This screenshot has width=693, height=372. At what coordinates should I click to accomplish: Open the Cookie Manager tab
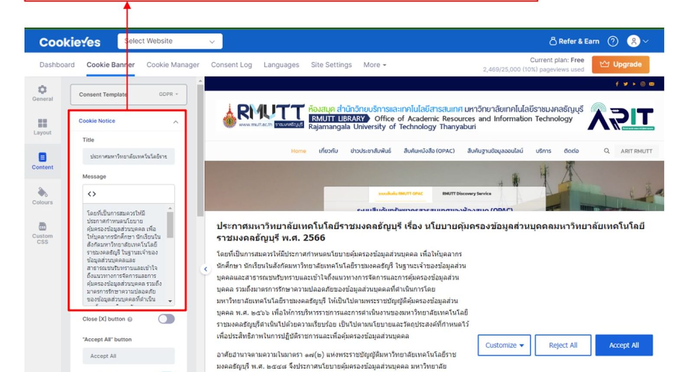[x=173, y=65]
